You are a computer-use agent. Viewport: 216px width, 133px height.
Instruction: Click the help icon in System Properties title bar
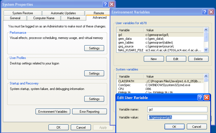pos(105,4)
